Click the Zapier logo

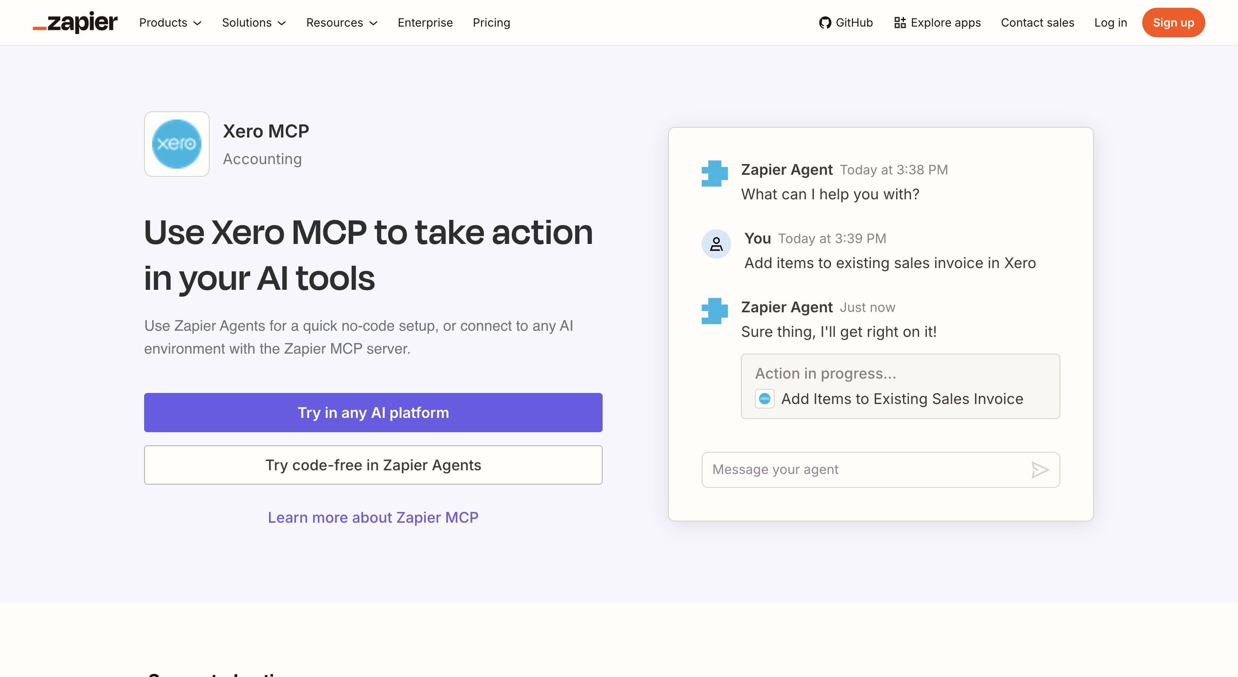tap(75, 23)
